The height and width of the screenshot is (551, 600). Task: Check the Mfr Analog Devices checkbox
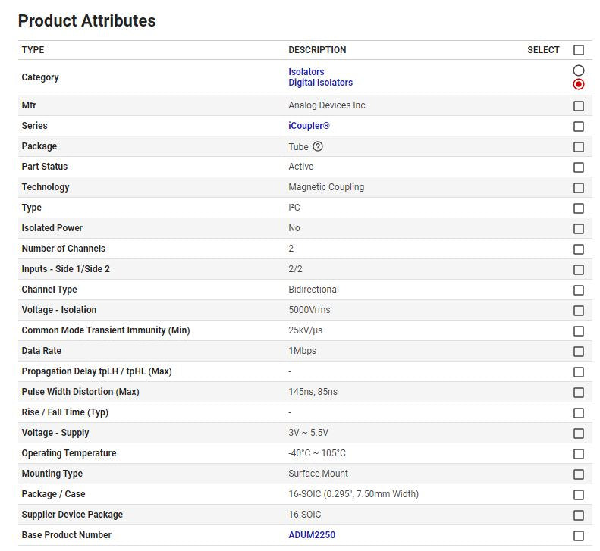point(579,106)
